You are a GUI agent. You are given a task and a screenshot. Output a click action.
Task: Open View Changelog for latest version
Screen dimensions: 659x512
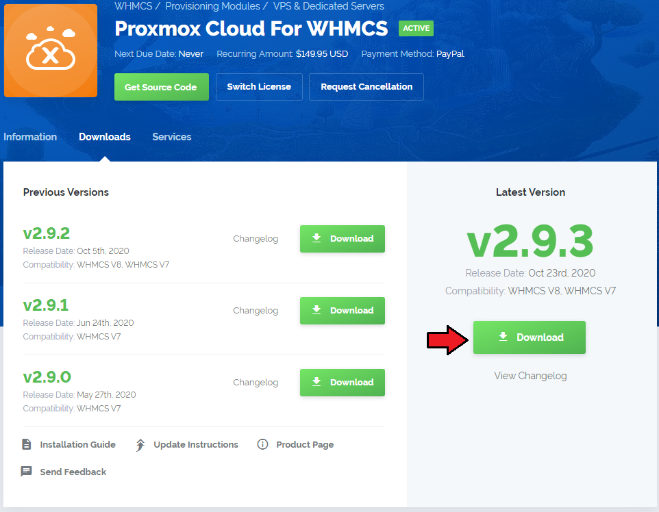[x=530, y=376]
